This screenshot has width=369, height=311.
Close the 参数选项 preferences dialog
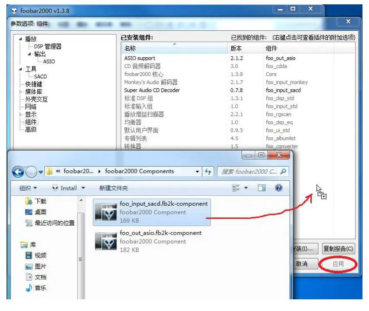point(348,21)
